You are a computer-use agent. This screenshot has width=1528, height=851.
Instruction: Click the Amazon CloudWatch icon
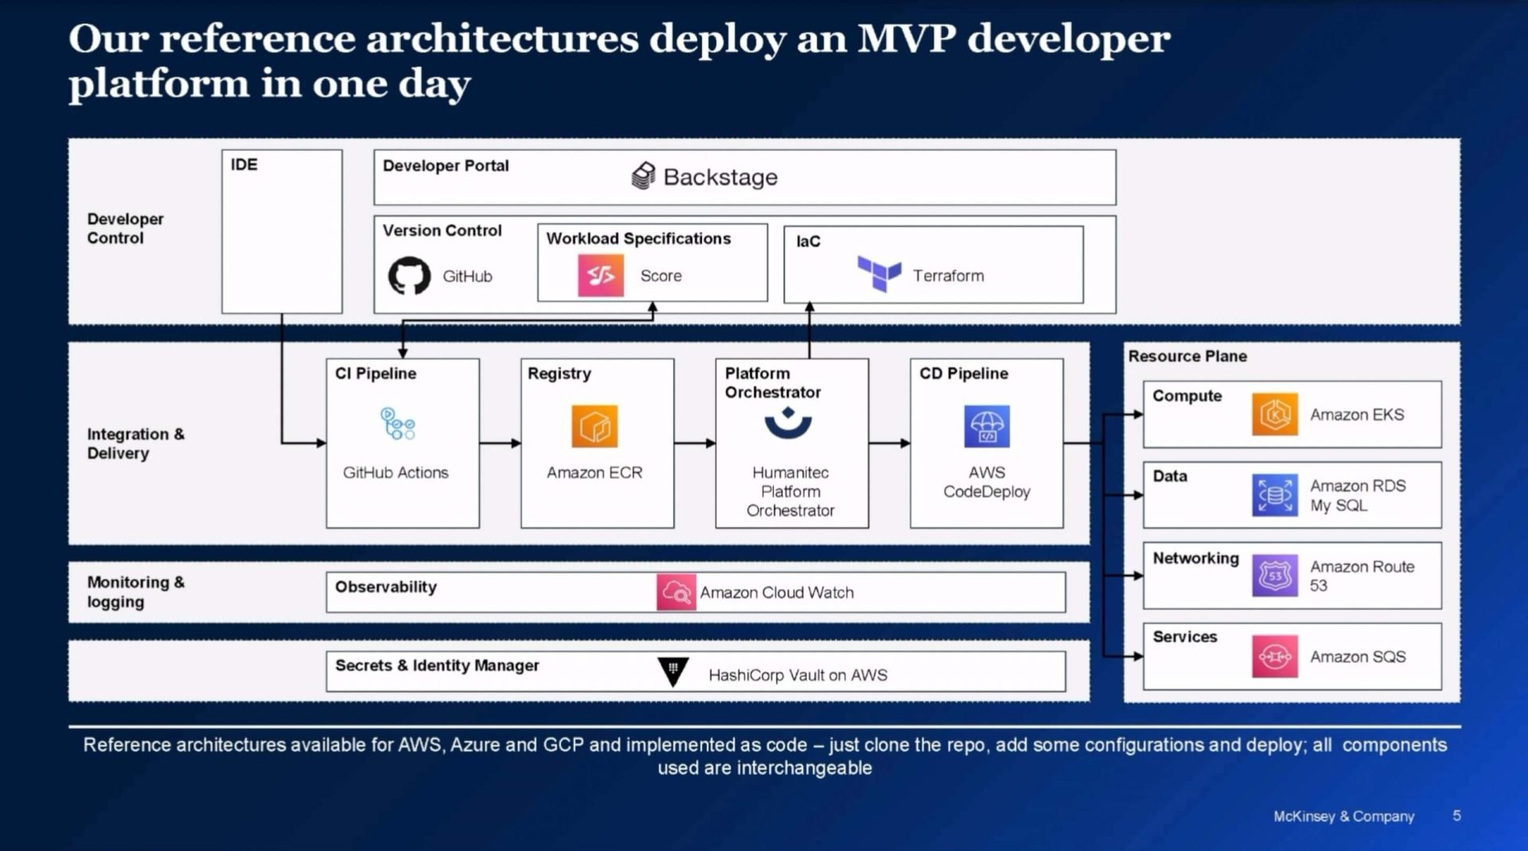(x=676, y=593)
